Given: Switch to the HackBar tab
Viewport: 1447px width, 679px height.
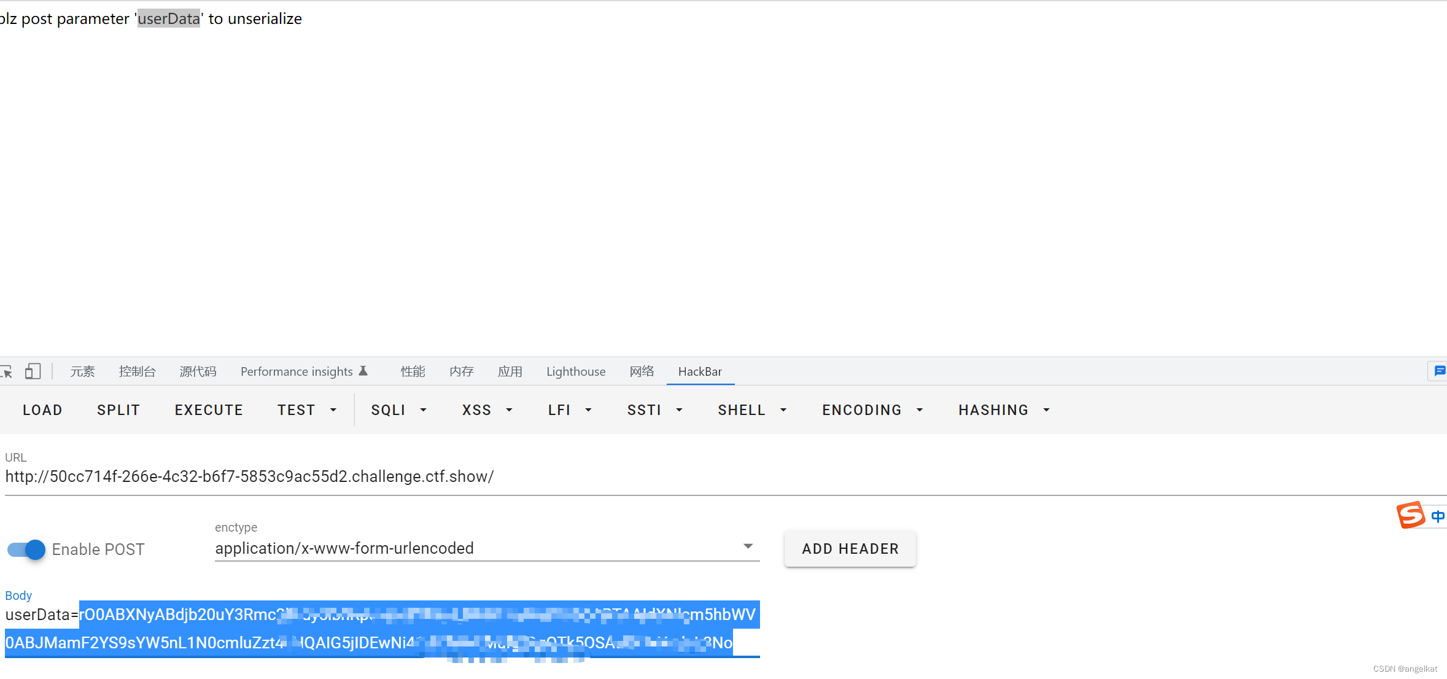Looking at the screenshot, I should tap(700, 371).
